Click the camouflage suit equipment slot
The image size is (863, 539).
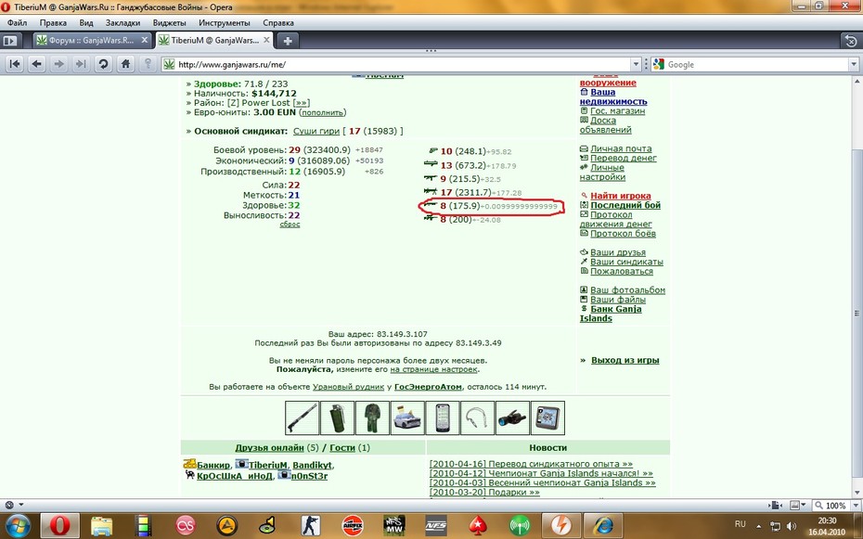373,418
